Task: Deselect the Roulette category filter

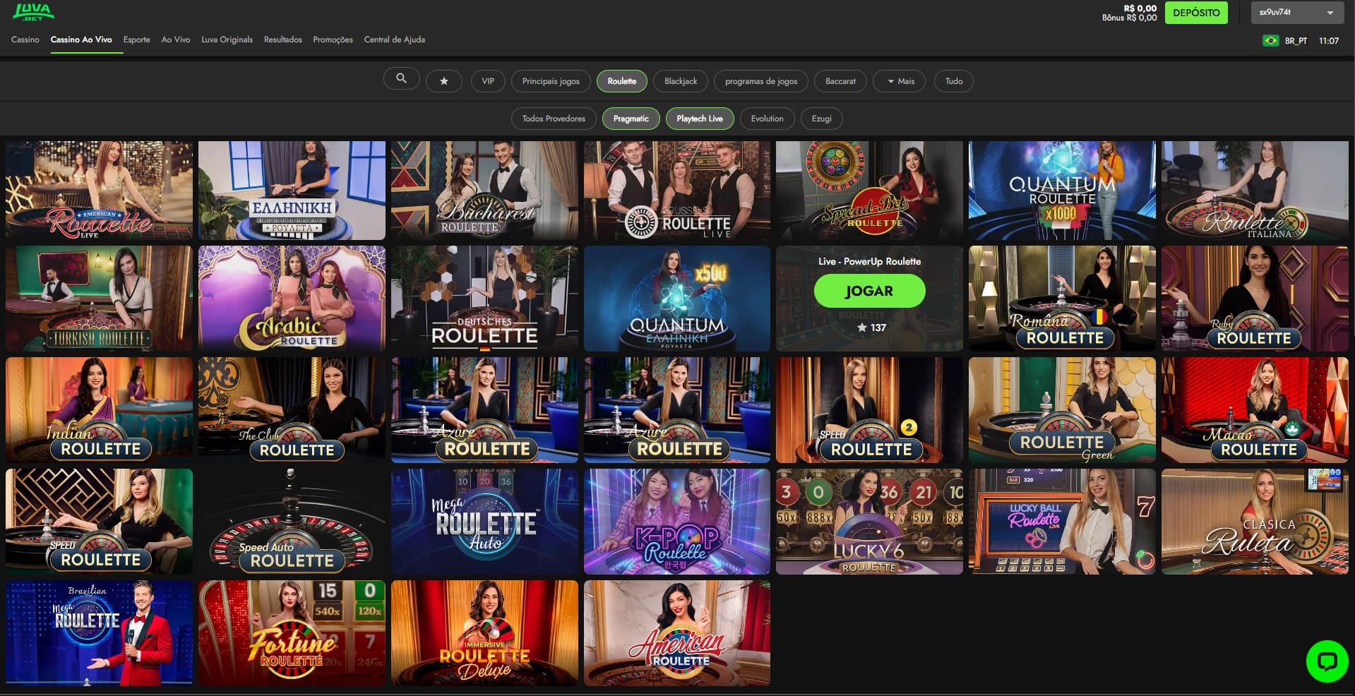Action: (622, 81)
